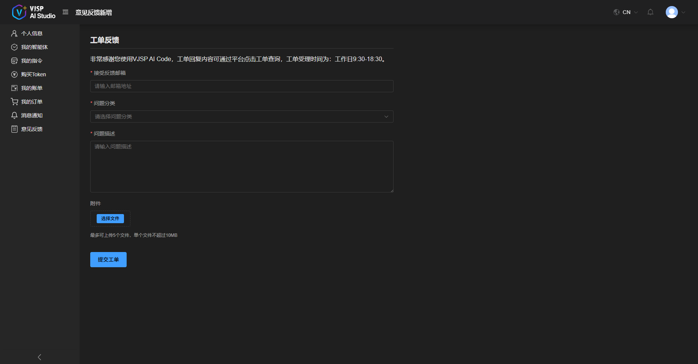Go to 我的指令 menu item
698x364 pixels.
(x=31, y=61)
